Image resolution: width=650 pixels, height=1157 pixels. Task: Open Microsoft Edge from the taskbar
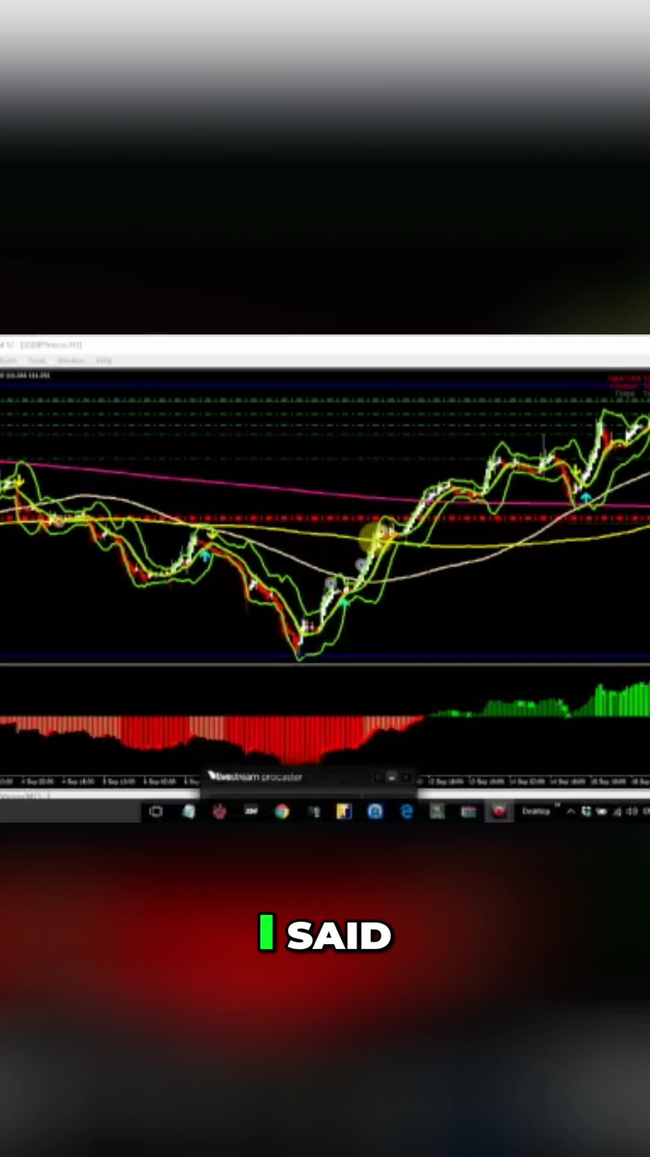[407, 812]
